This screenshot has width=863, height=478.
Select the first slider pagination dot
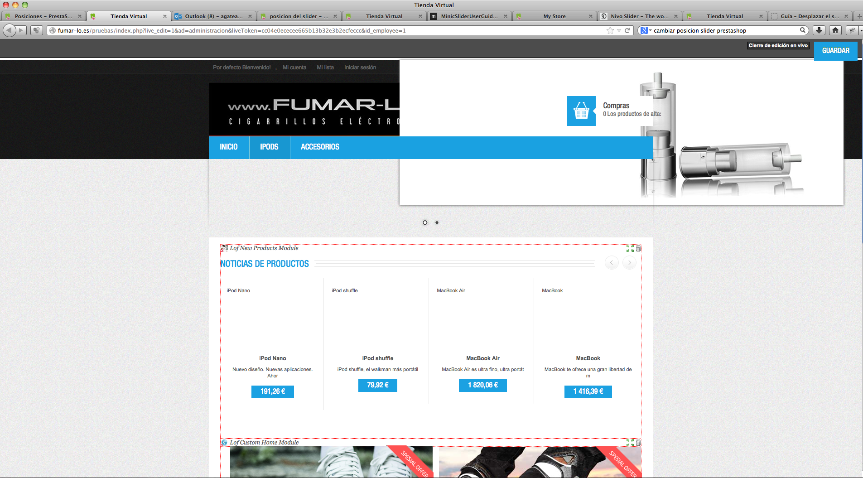pyautogui.click(x=425, y=222)
